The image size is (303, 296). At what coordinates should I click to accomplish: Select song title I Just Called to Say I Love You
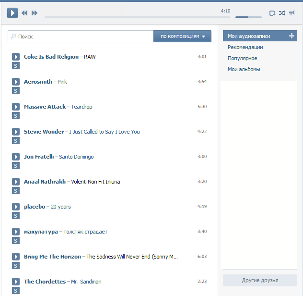tap(105, 132)
